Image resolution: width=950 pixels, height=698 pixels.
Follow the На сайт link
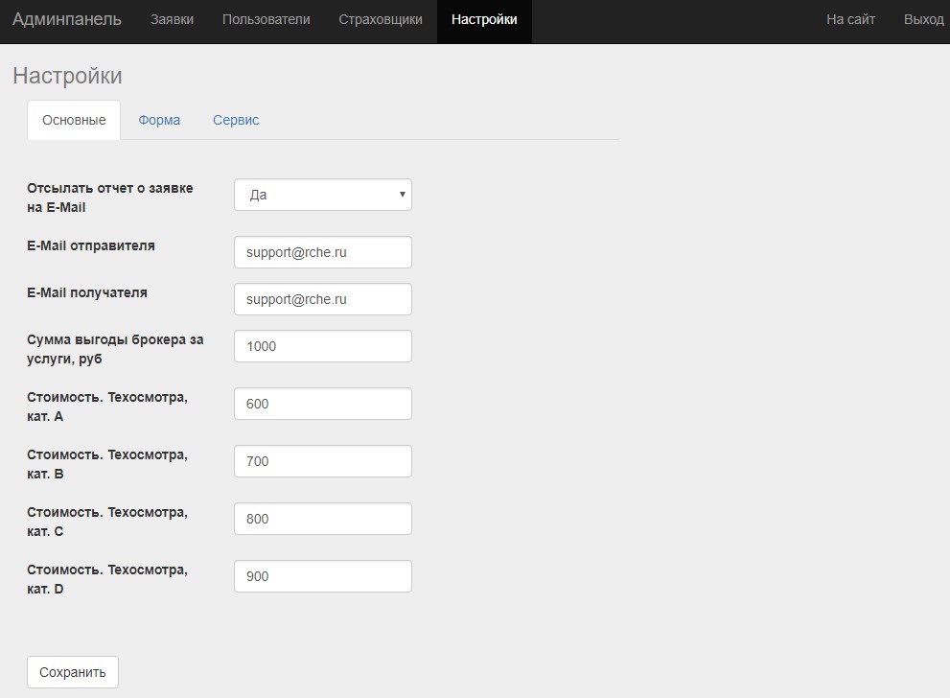[850, 19]
